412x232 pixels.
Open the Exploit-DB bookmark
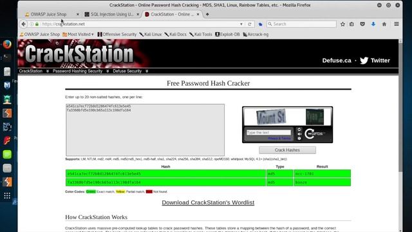[x=227, y=34]
